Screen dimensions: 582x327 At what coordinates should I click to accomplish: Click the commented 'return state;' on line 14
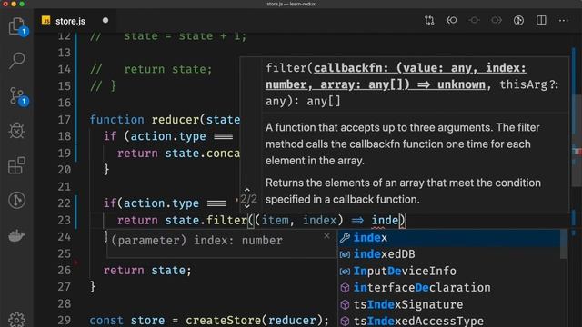pyautogui.click(x=167, y=69)
